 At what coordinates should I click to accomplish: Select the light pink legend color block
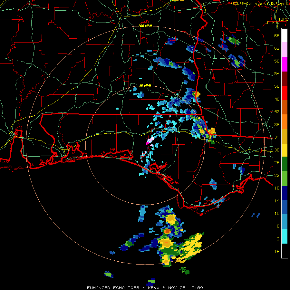tap(285, 50)
